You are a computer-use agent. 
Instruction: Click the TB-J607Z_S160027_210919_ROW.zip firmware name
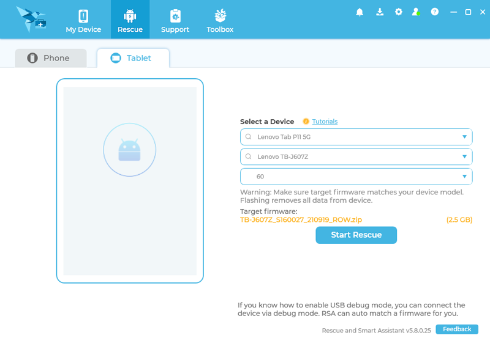click(301, 220)
